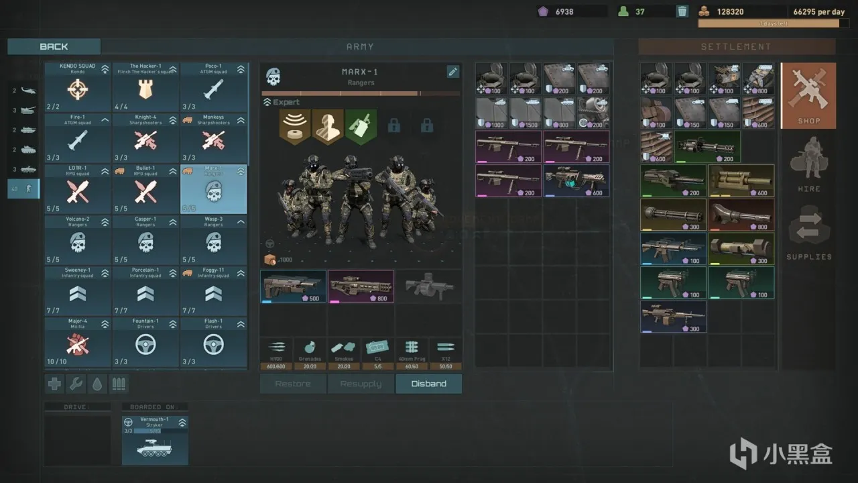Click the H900 ammo counter
The height and width of the screenshot is (483, 858).
point(276,354)
